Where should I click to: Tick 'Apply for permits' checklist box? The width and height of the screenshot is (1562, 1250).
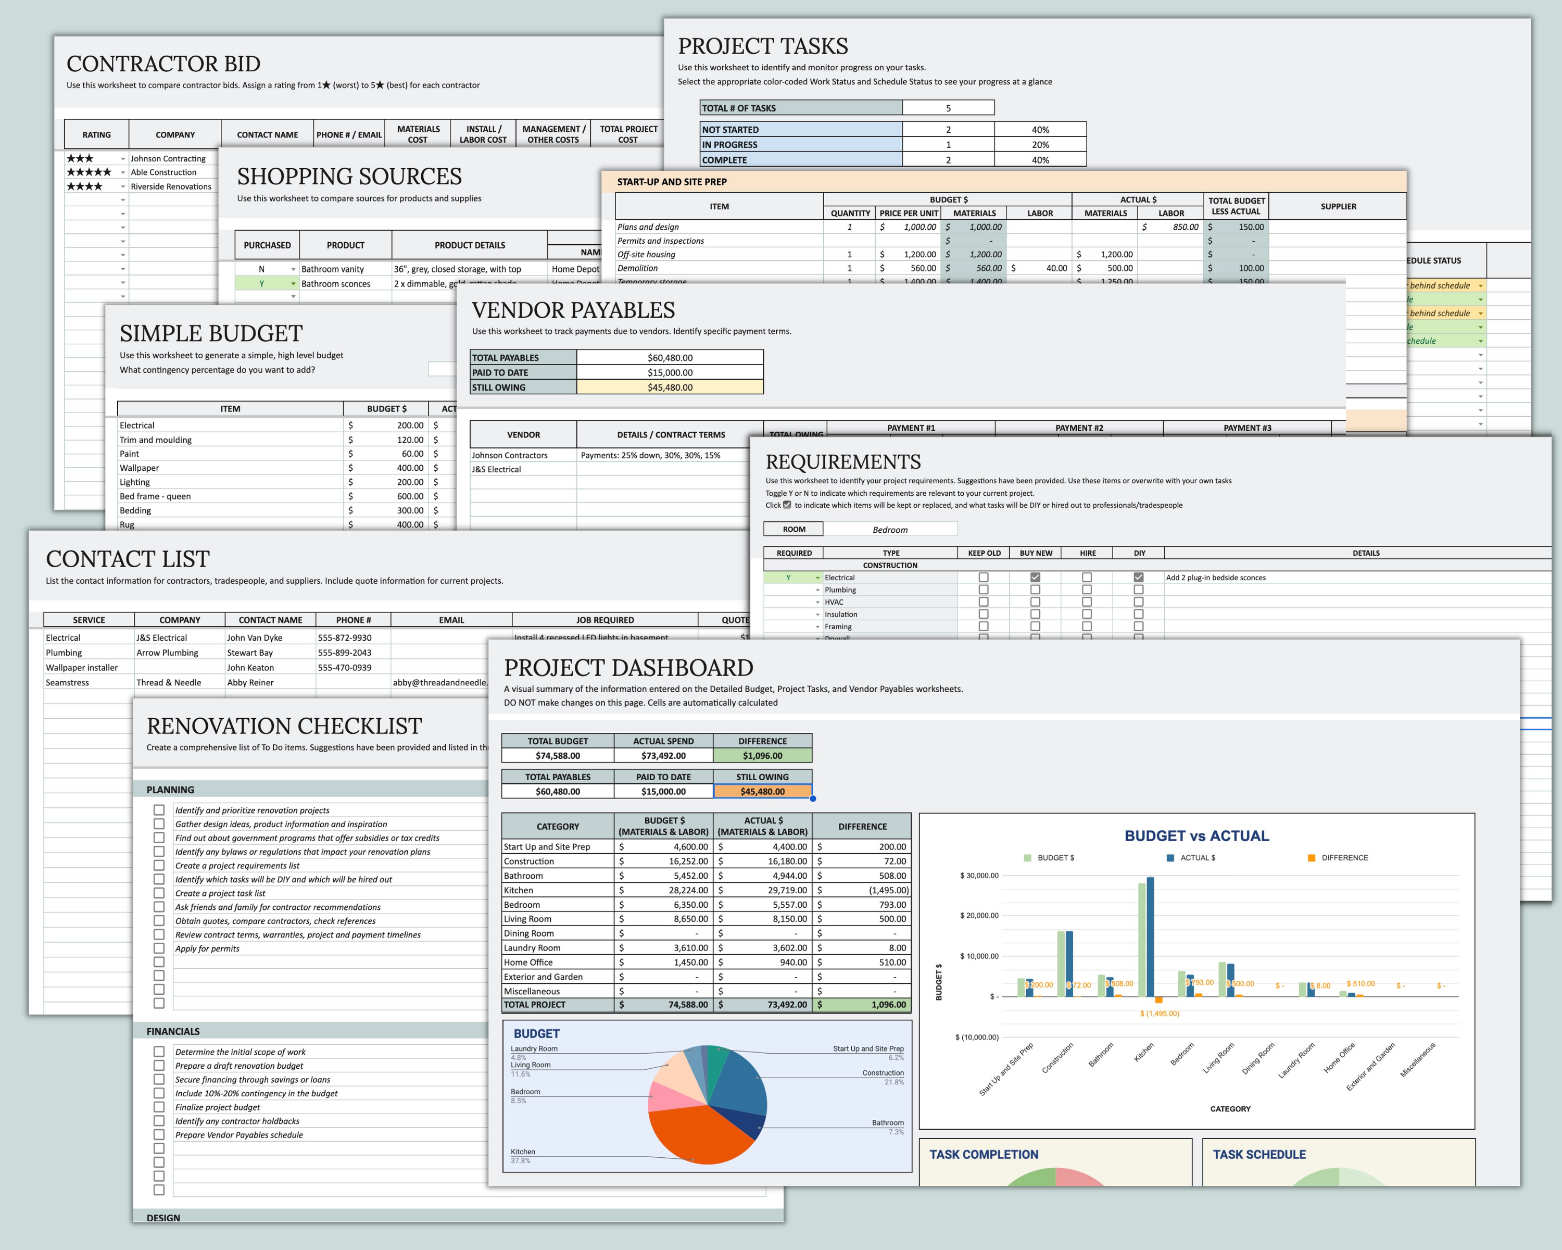159,948
